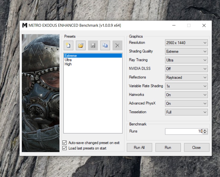Click into the Runs input field
The height and width of the screenshot is (177, 220).
click(184, 131)
